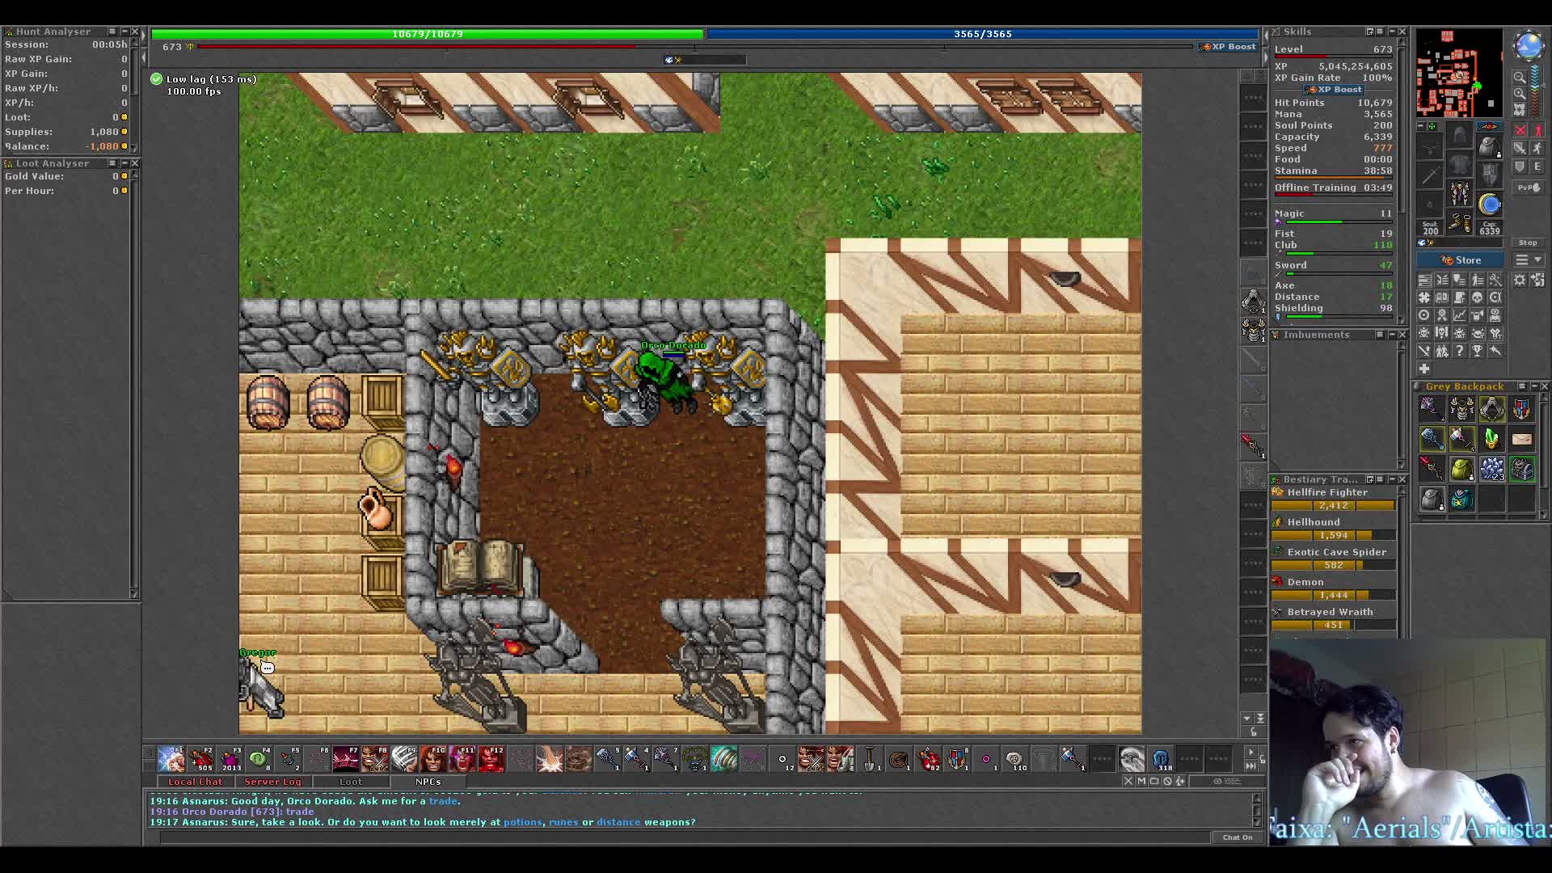Zoom in the minimap
Image resolution: width=1552 pixels, height=873 pixels.
click(x=1520, y=94)
